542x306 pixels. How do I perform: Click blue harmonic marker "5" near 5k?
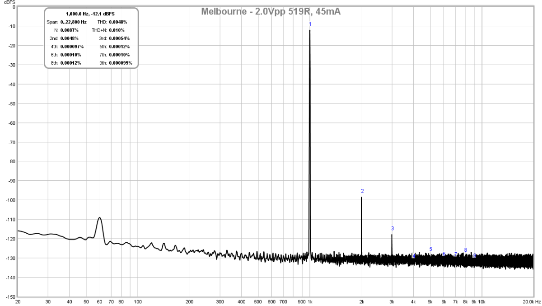[431, 249]
